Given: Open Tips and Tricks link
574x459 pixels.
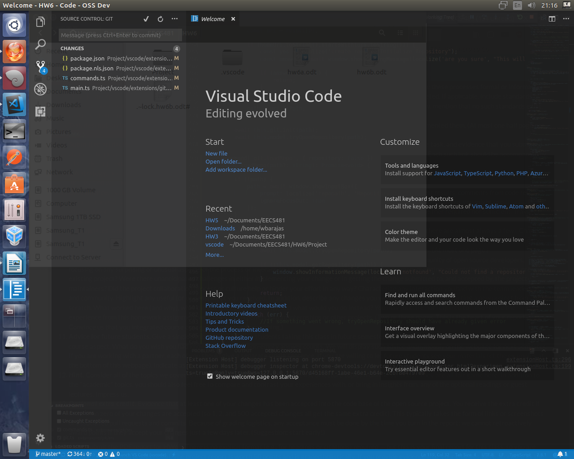Looking at the screenshot, I should point(225,321).
